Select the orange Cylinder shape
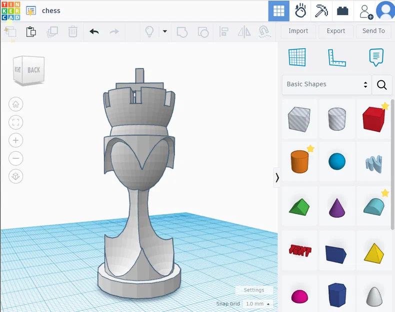 point(299,162)
